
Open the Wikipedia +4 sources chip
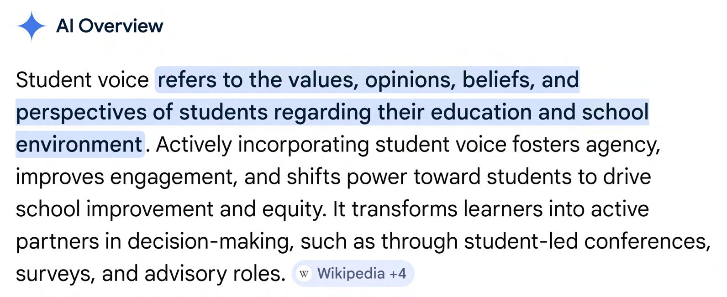(x=353, y=274)
